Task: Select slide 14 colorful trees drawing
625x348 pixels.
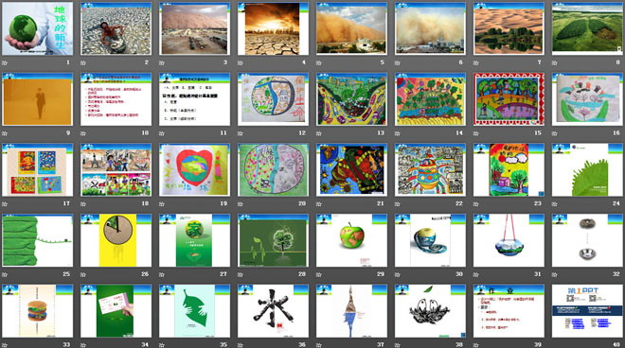Action: coord(430,99)
